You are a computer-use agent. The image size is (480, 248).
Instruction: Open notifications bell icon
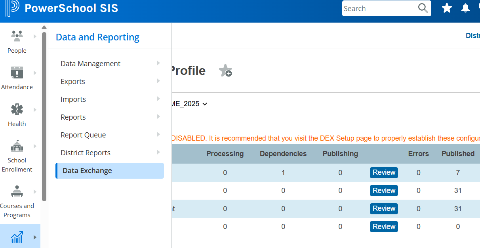coord(465,8)
